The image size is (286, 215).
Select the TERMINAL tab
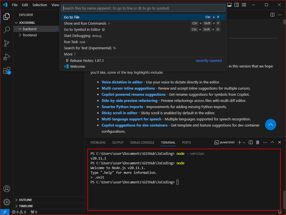168,142
